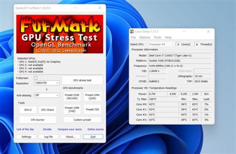Viewport: 236px width, 154px height.
Task: Follow the Donate link
Action: (47, 129)
